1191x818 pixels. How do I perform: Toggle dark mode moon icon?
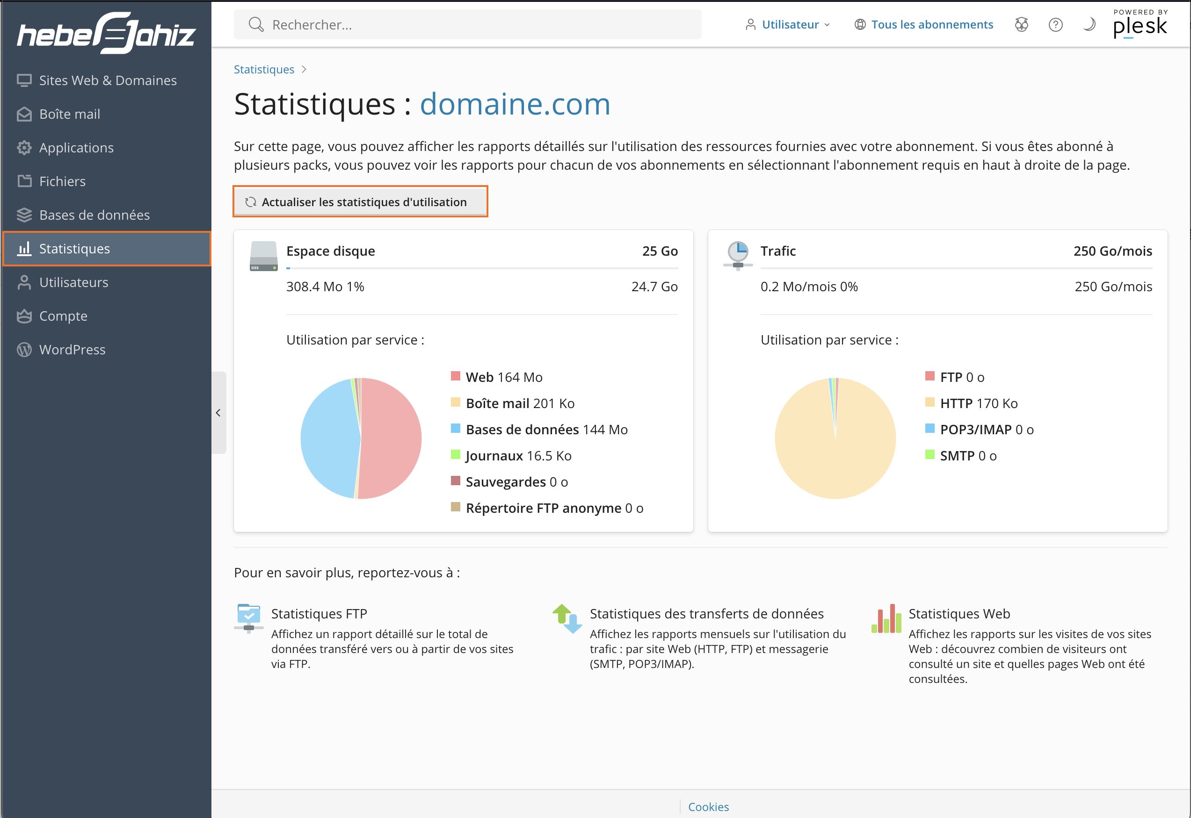(x=1089, y=25)
